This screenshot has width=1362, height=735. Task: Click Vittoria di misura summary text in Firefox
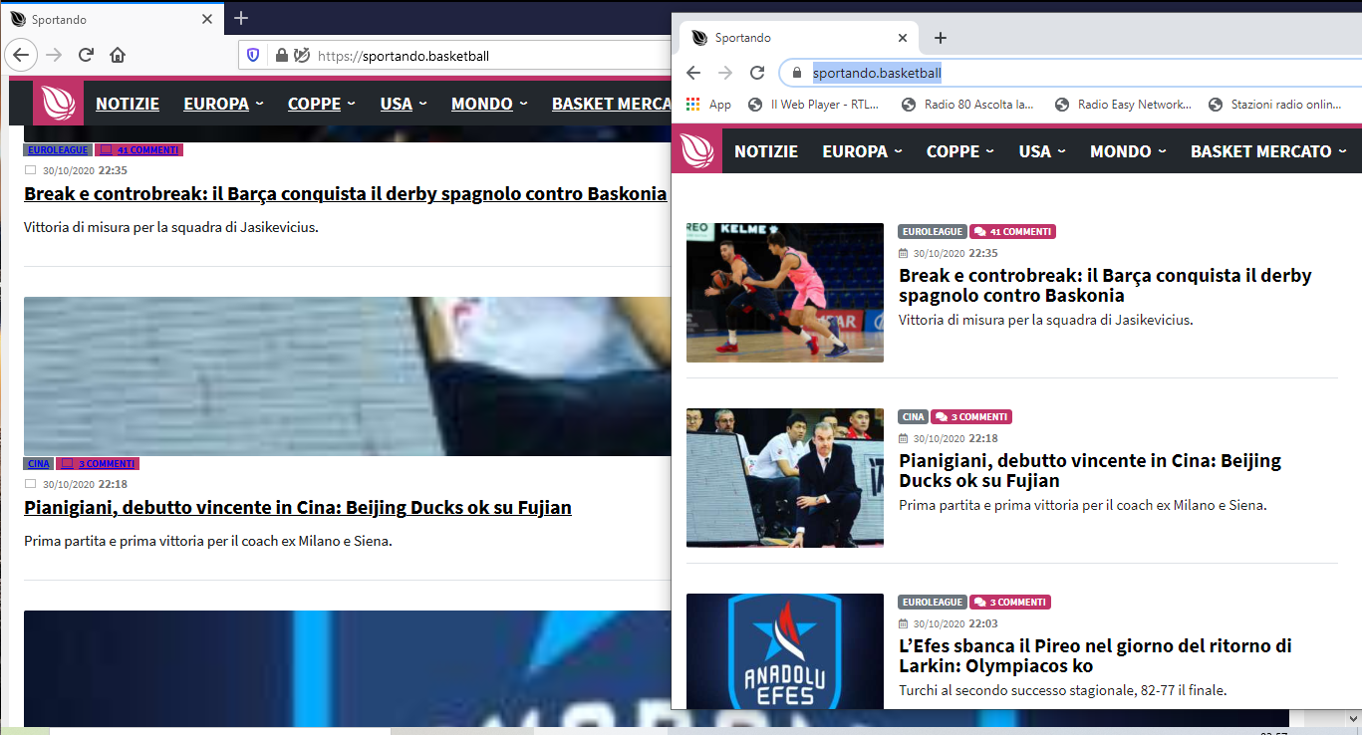tap(170, 227)
